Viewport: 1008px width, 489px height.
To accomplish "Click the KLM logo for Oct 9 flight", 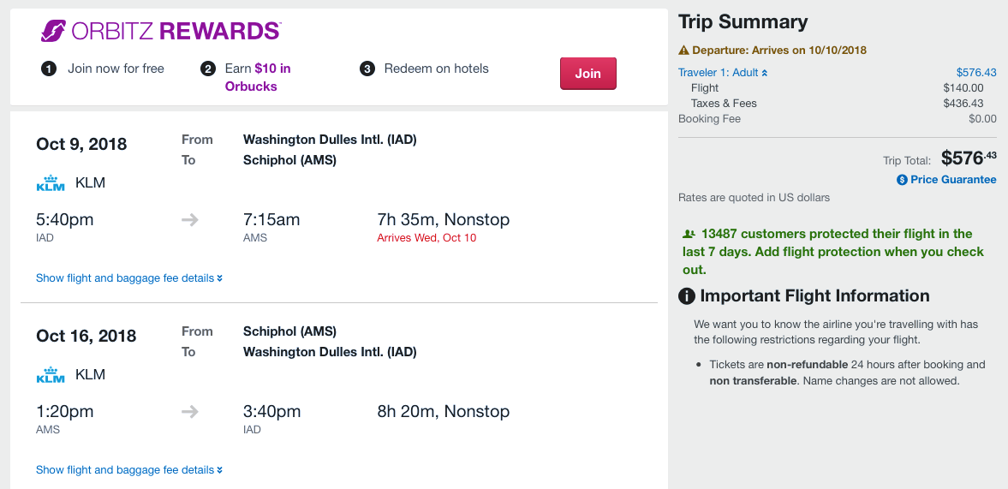I will pyautogui.click(x=51, y=183).
